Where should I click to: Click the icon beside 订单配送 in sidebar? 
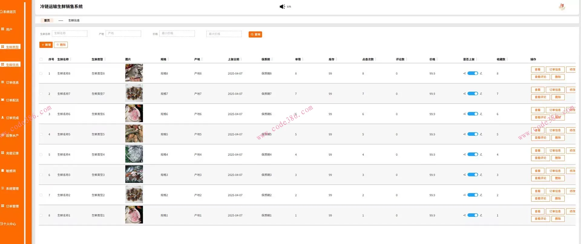[x=3, y=100]
